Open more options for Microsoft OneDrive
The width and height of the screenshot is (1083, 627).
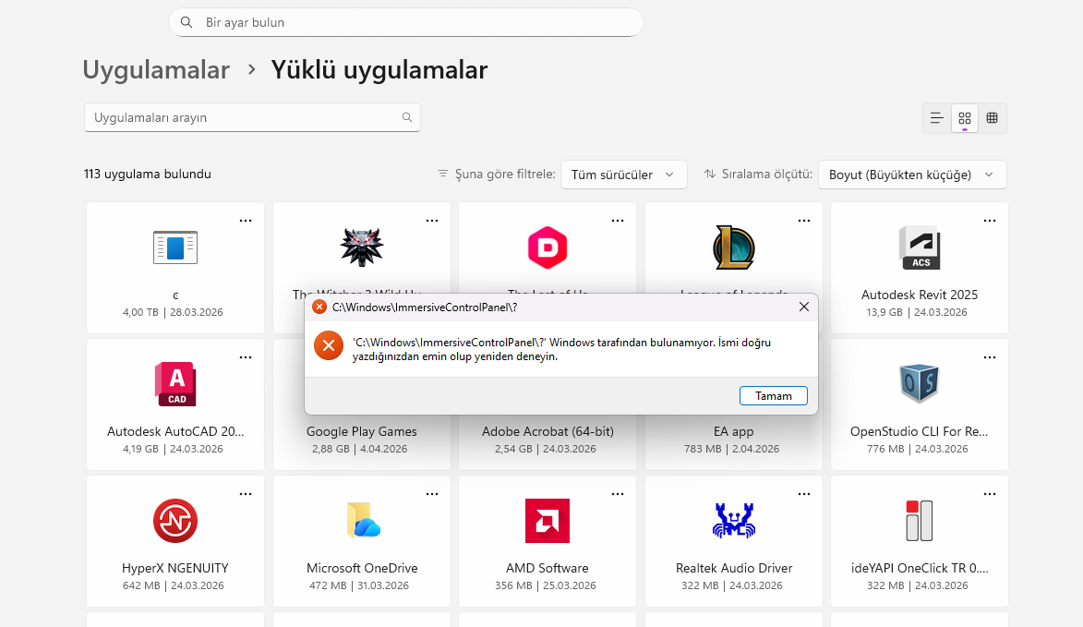(x=432, y=494)
